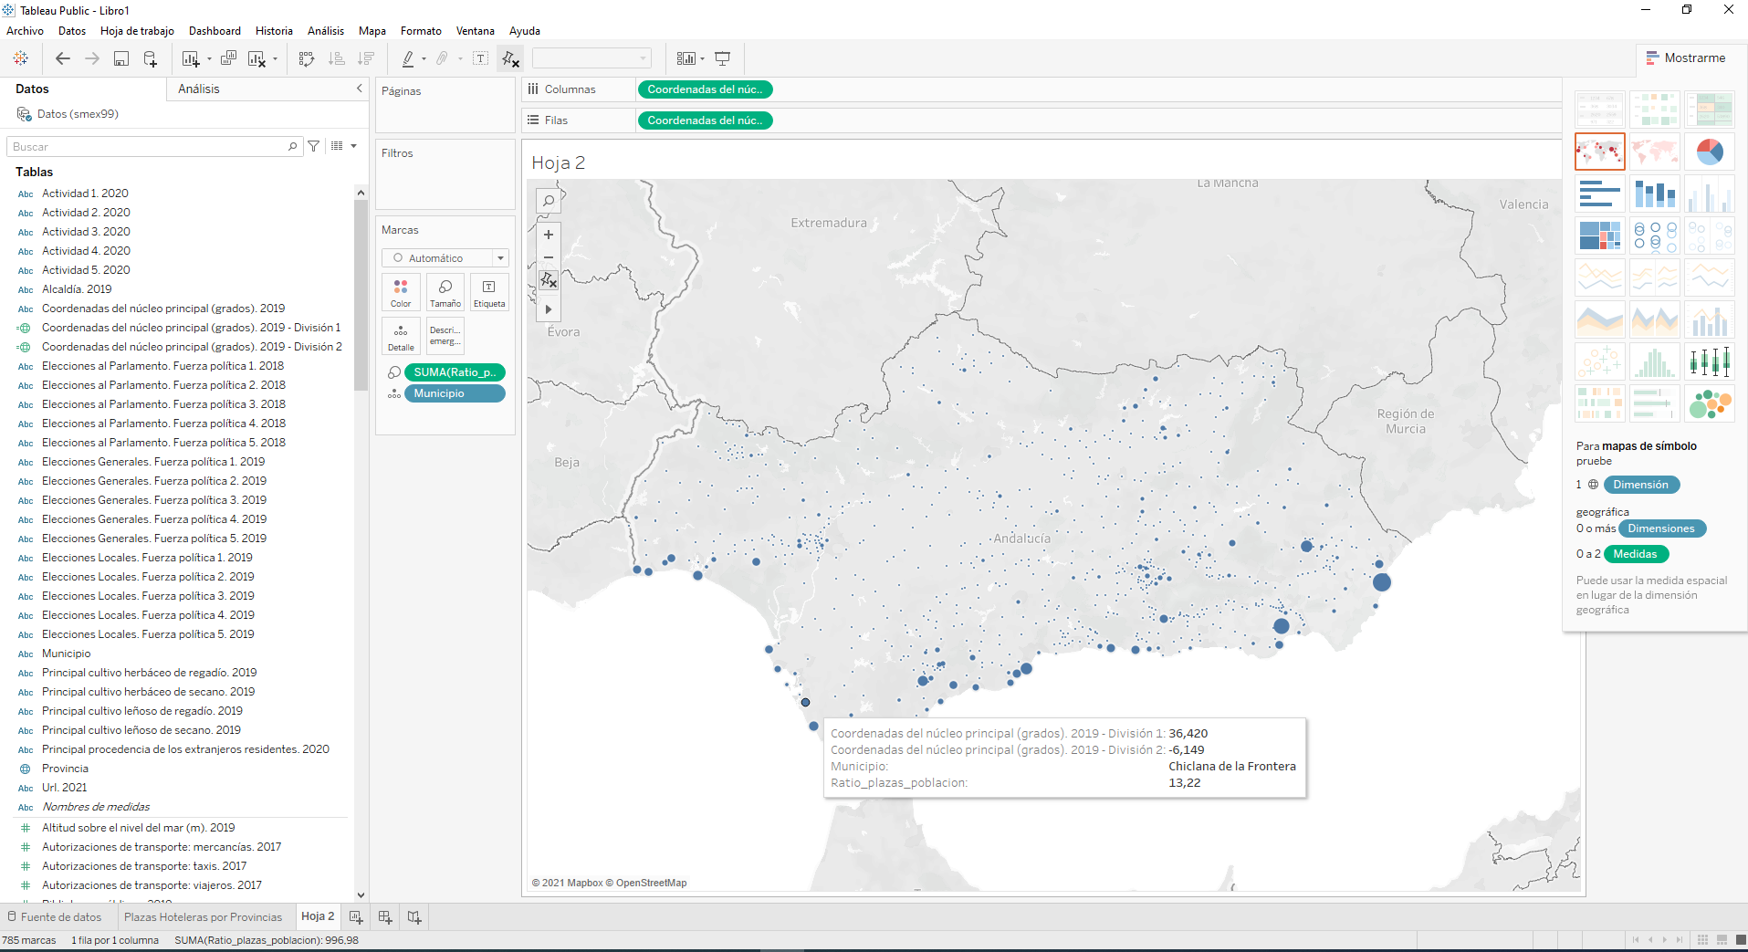Click the save workbook icon
The width and height of the screenshot is (1748, 952).
(x=121, y=58)
